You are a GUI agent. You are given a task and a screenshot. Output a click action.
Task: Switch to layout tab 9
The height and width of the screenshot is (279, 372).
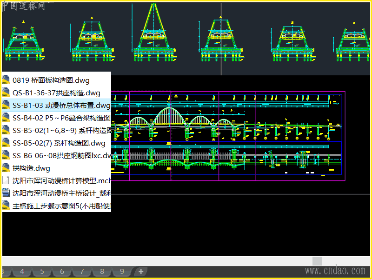point(122,272)
